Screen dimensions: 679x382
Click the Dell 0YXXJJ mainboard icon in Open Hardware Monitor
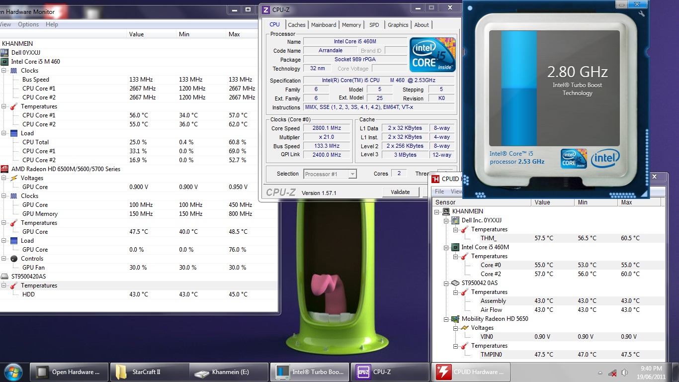click(4, 53)
